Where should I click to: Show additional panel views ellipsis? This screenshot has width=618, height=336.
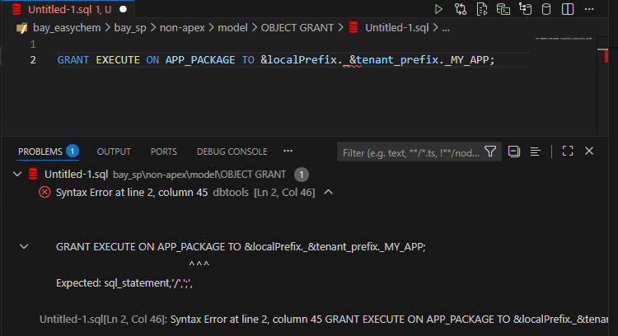pos(288,151)
